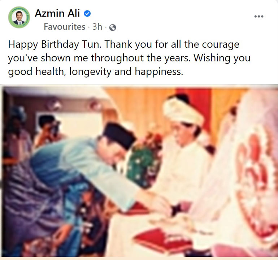The image size is (278, 260).
Task: Click the Happy Birthday Tun post text
Action: (129, 58)
